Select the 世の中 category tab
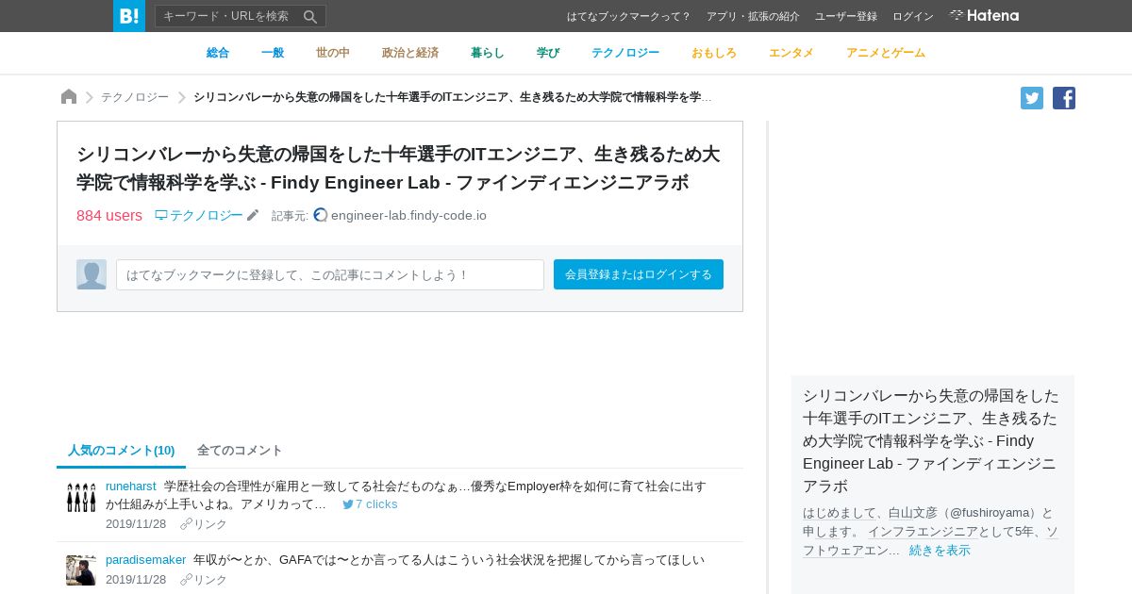This screenshot has width=1132, height=594. coord(333,53)
